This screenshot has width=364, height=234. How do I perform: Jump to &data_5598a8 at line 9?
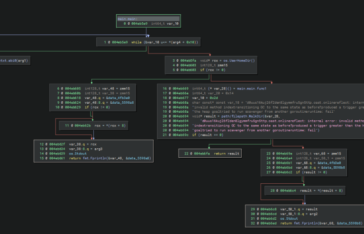point(122,102)
